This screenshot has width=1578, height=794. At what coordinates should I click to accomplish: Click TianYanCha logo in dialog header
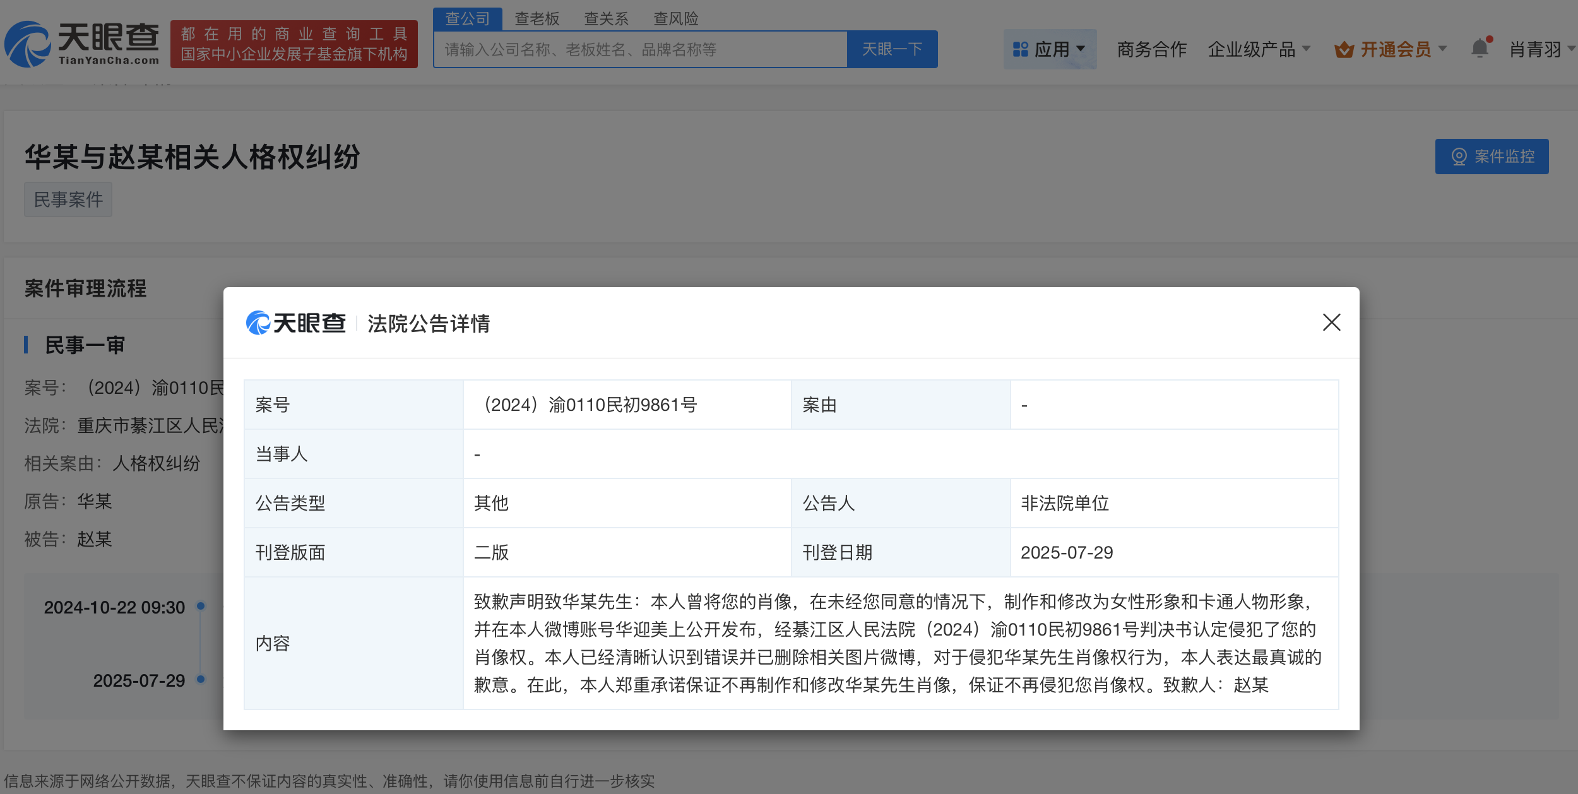coord(295,323)
